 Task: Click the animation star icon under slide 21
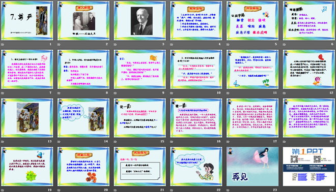point(115,190)
